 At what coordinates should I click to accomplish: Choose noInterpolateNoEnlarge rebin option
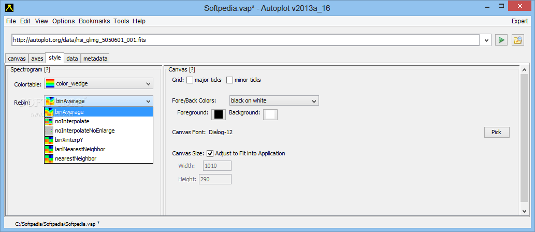tap(98, 130)
